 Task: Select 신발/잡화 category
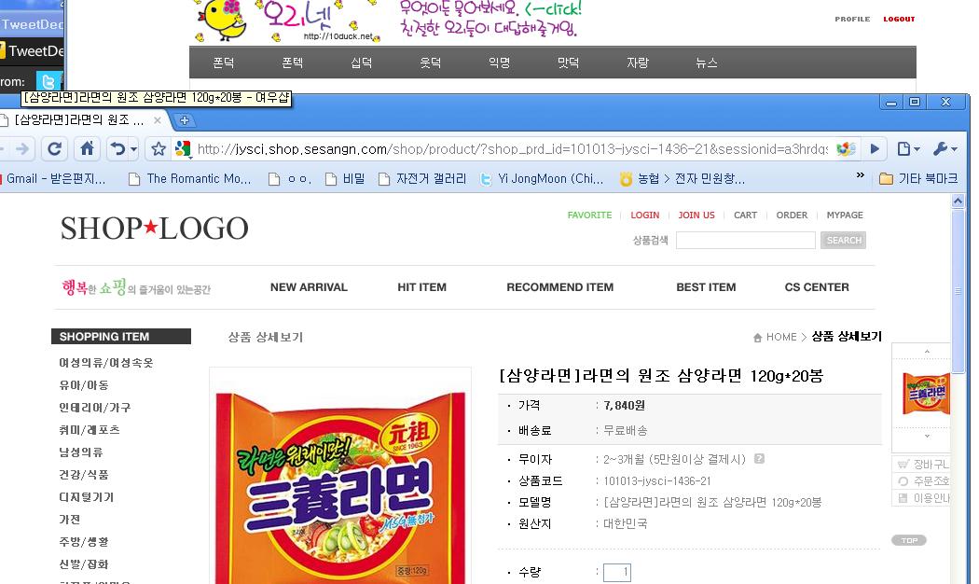[x=84, y=564]
